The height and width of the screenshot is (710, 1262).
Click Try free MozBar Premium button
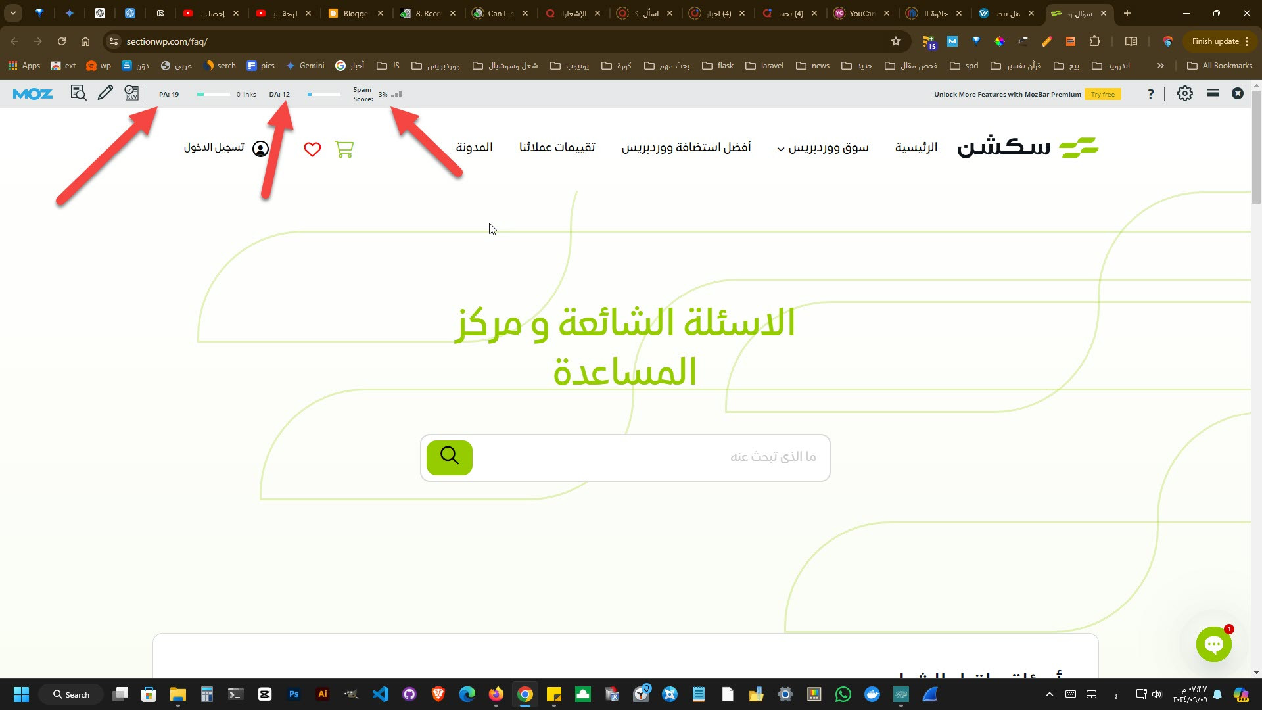coord(1102,94)
